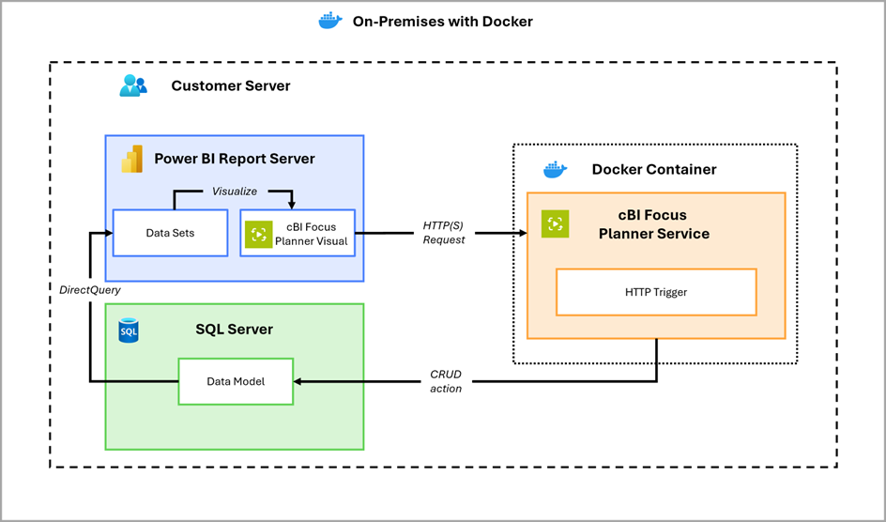
Task: Select the DirectQuery label
Action: tap(90, 290)
